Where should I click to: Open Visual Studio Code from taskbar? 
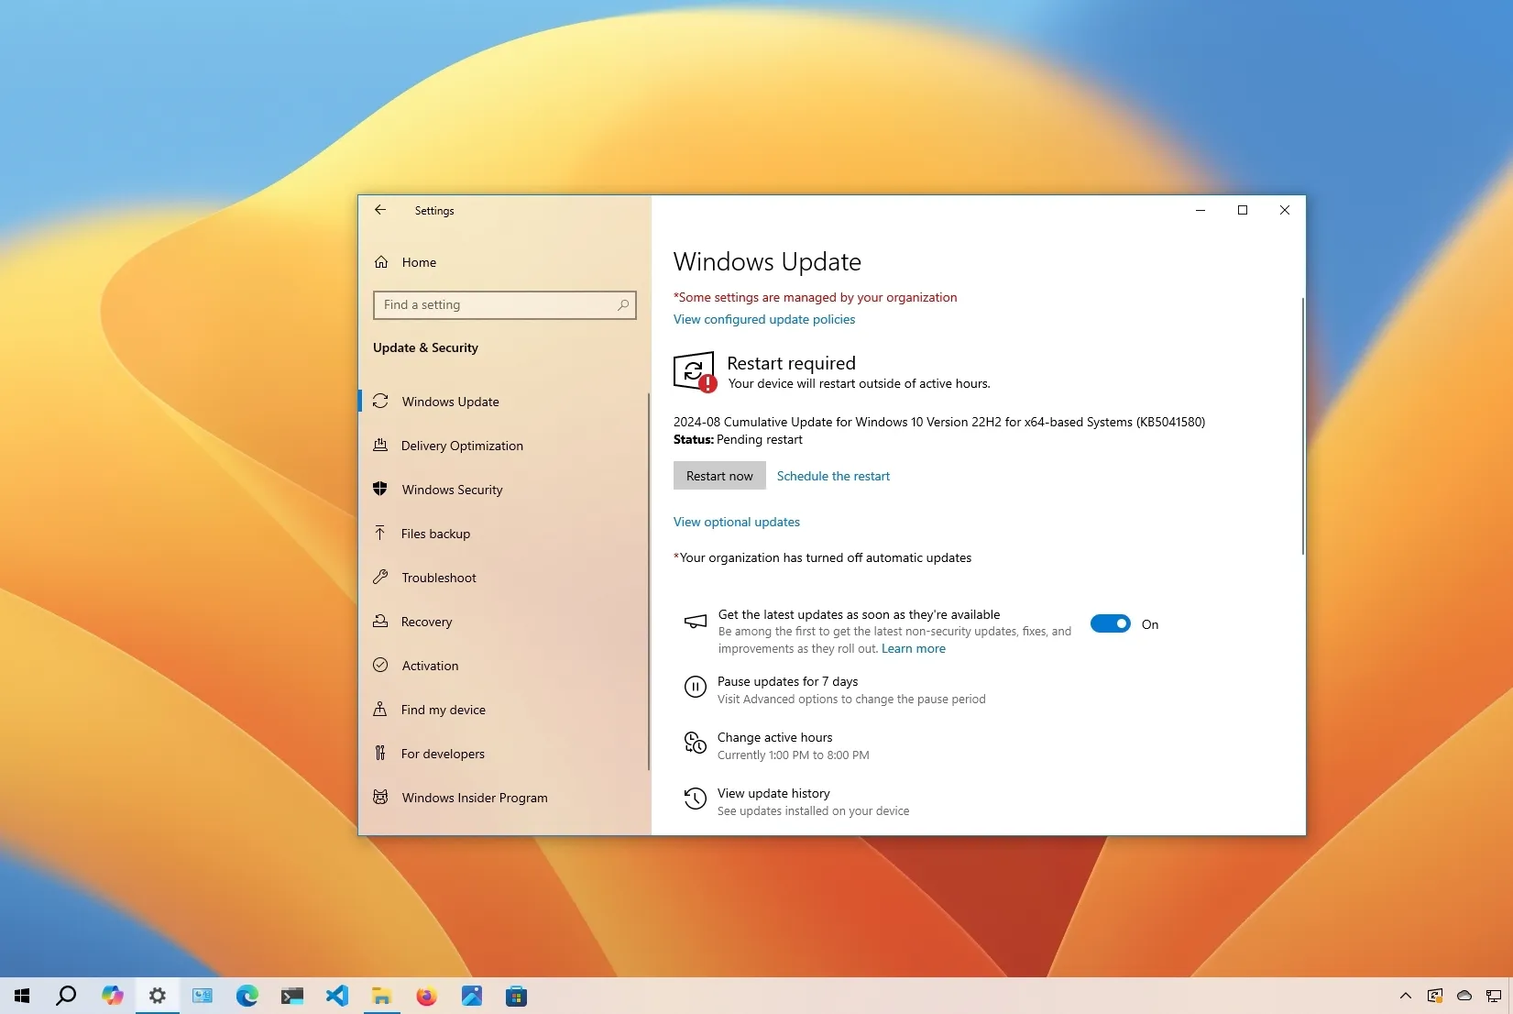point(336,996)
